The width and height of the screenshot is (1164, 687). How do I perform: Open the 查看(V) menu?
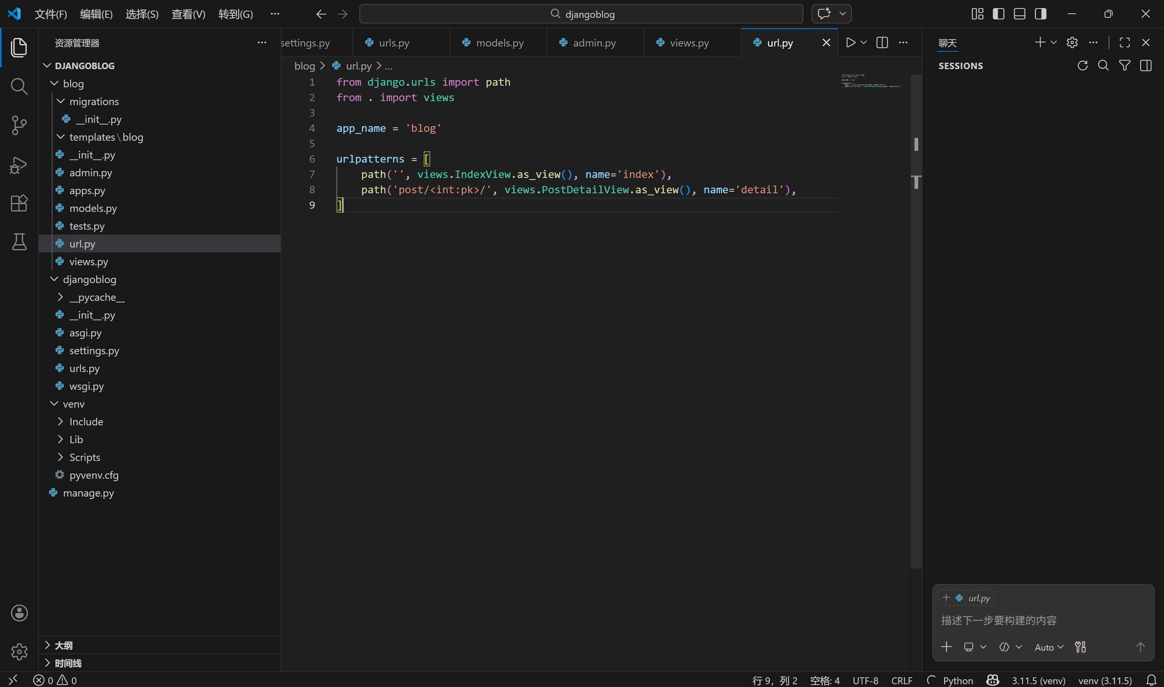click(x=188, y=14)
